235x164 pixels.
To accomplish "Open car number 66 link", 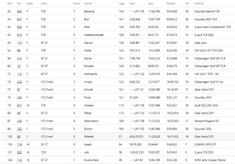I will pyautogui.click(x=19, y=51).
